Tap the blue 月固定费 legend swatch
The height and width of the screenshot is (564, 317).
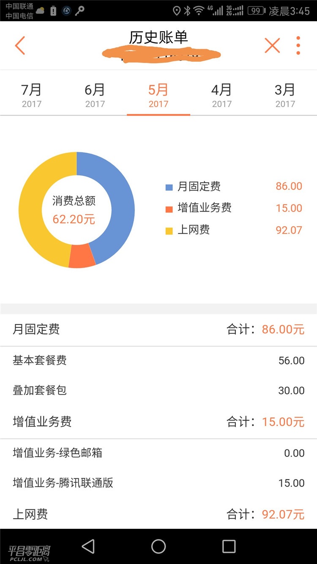point(169,187)
